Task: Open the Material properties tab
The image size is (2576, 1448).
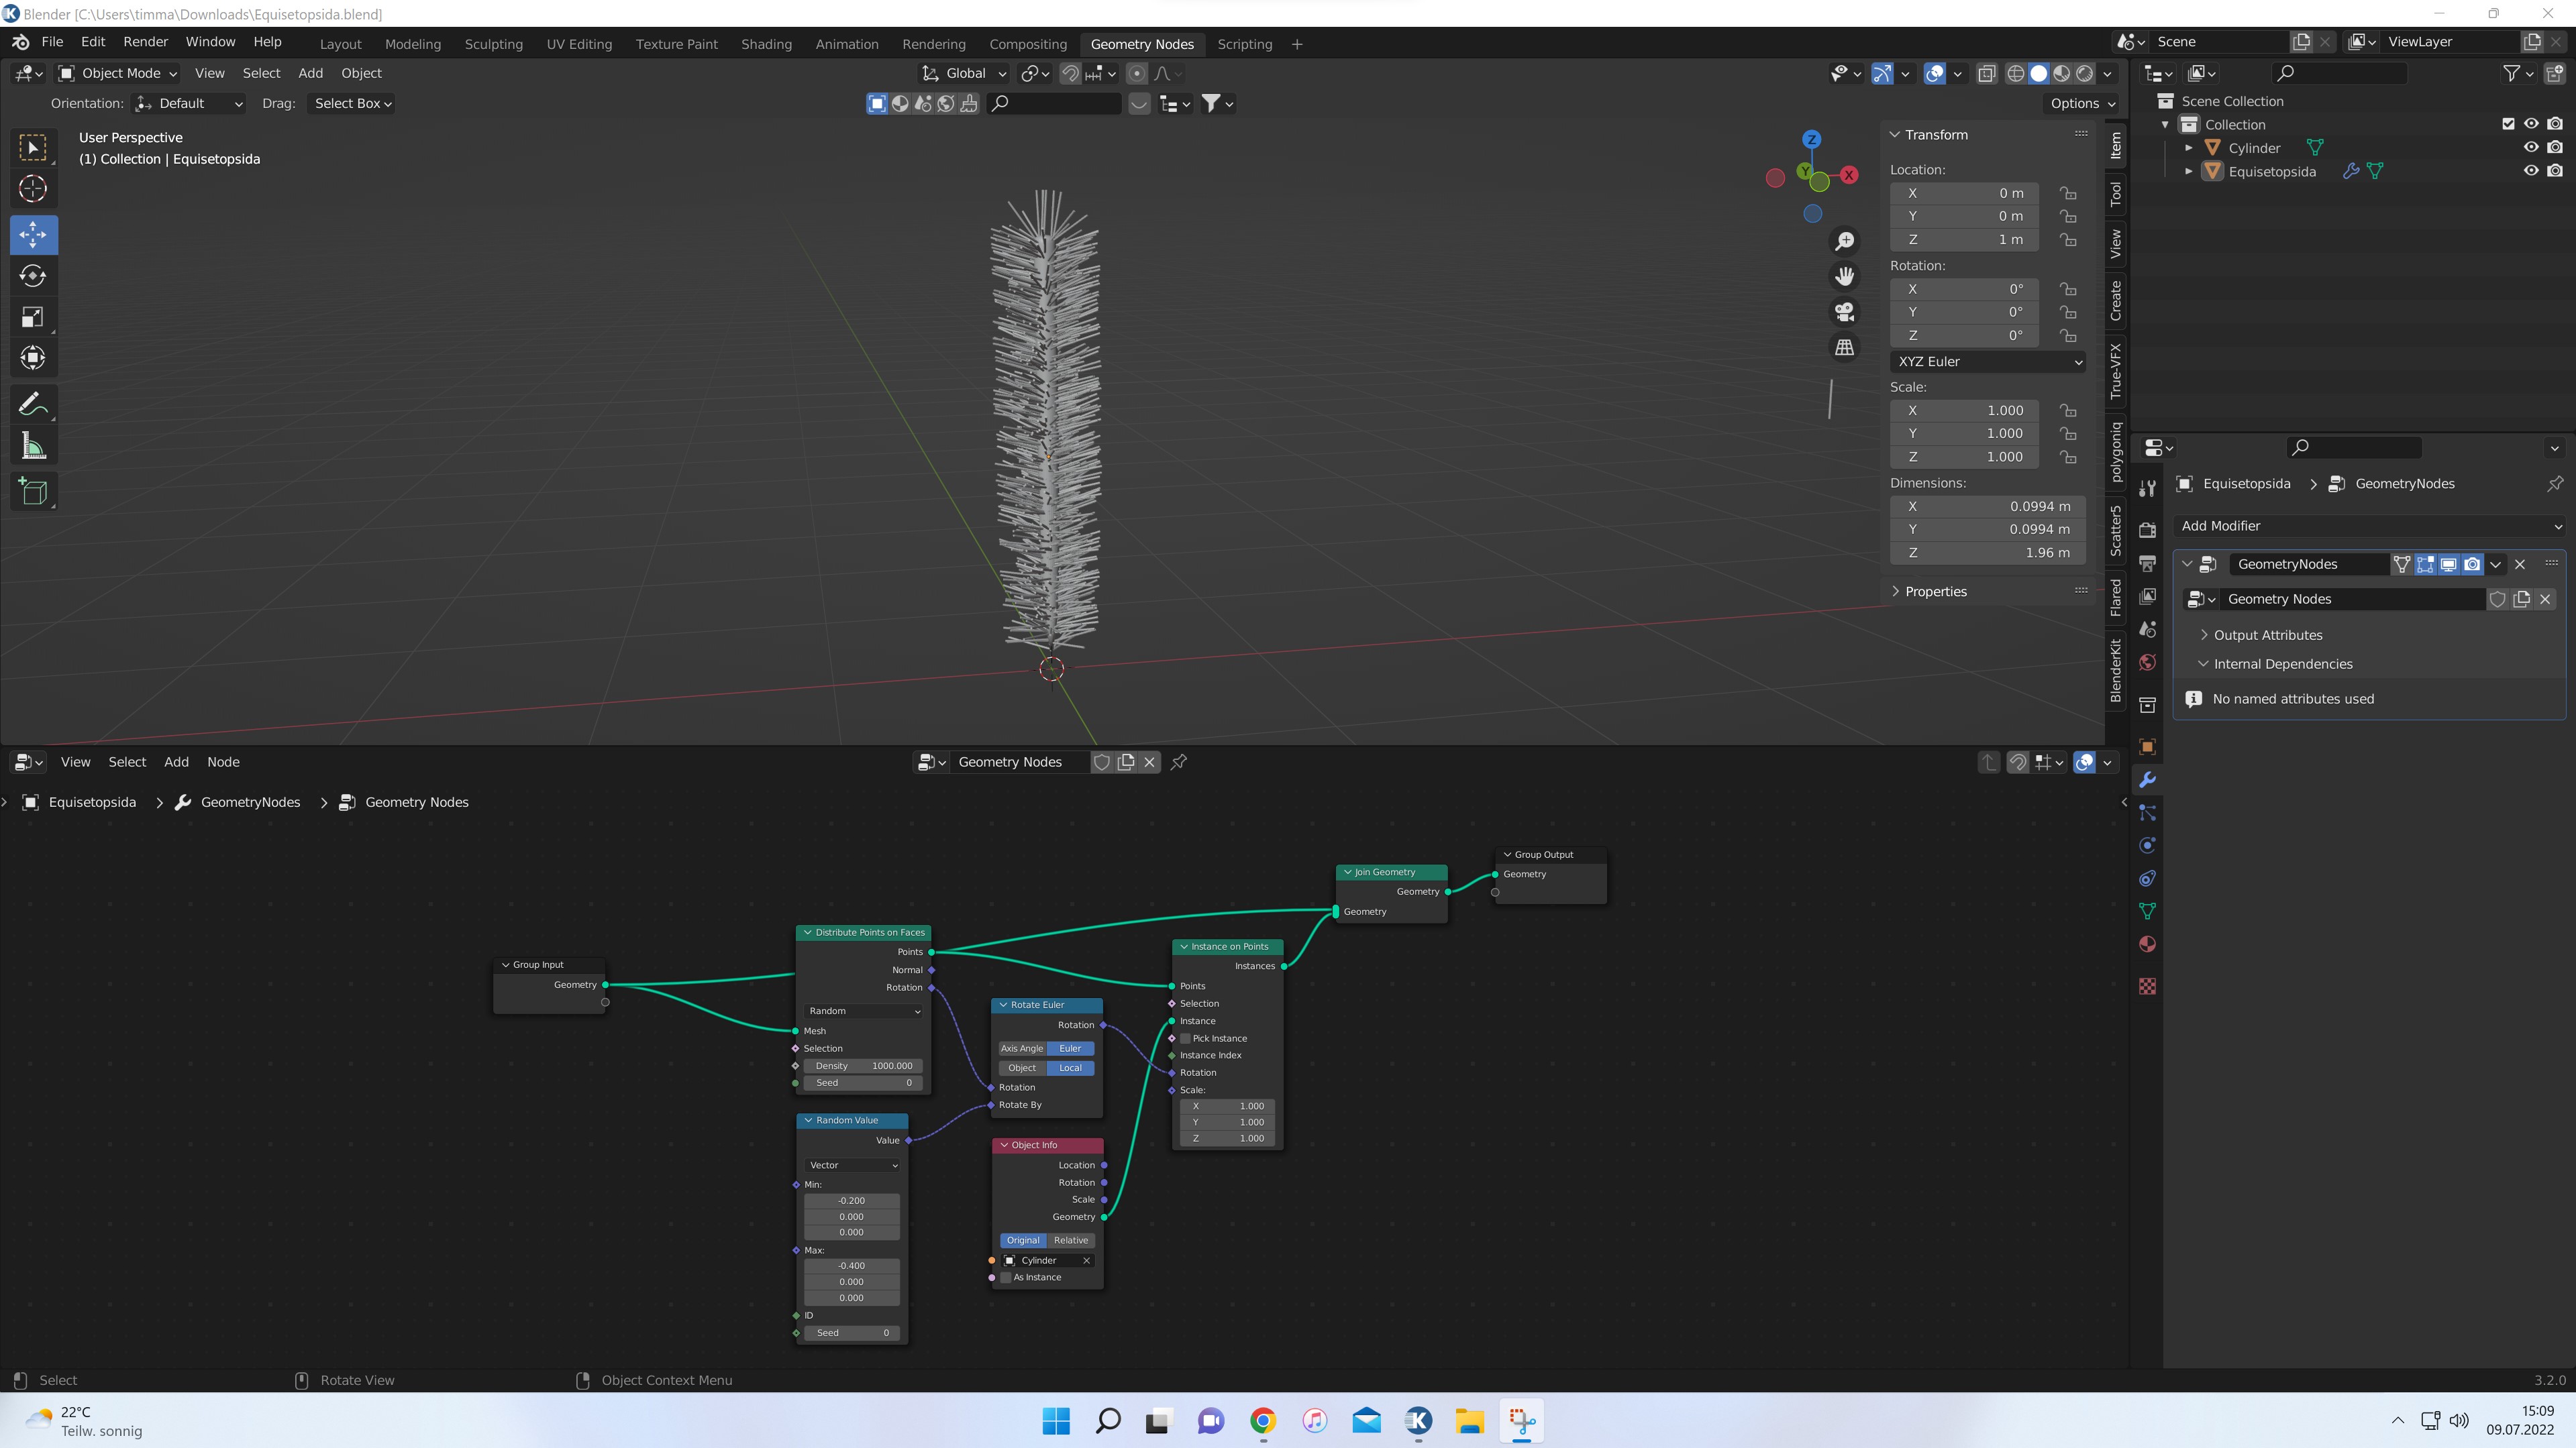Action: [x=2147, y=944]
